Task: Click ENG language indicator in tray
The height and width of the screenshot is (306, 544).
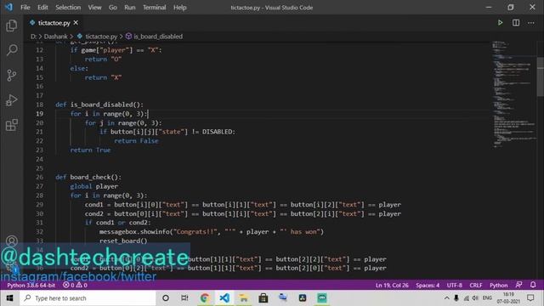Action: coord(487,298)
